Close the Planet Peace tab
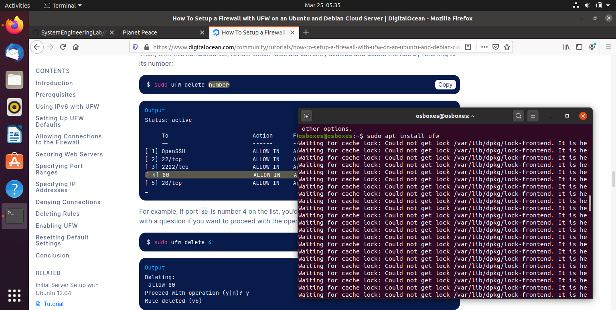The width and height of the screenshot is (616, 310). 202,32
